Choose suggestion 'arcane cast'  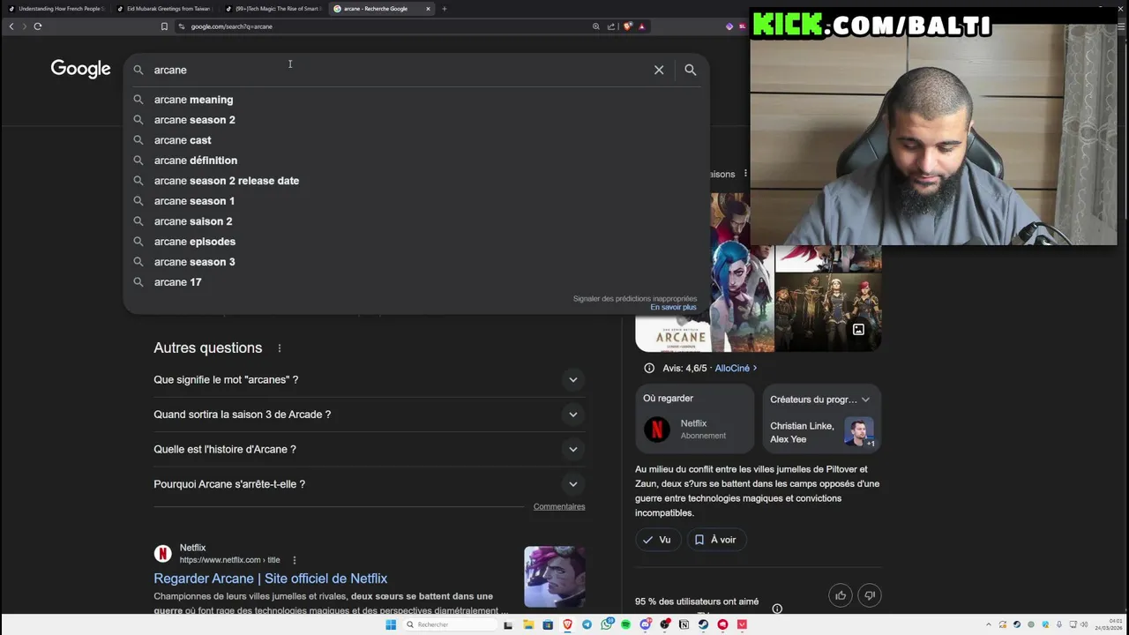415,140
